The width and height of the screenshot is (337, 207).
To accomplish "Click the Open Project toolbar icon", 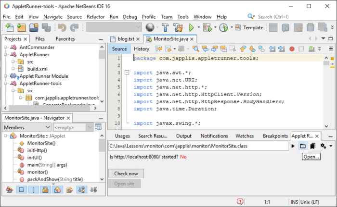I will pos(34,27).
